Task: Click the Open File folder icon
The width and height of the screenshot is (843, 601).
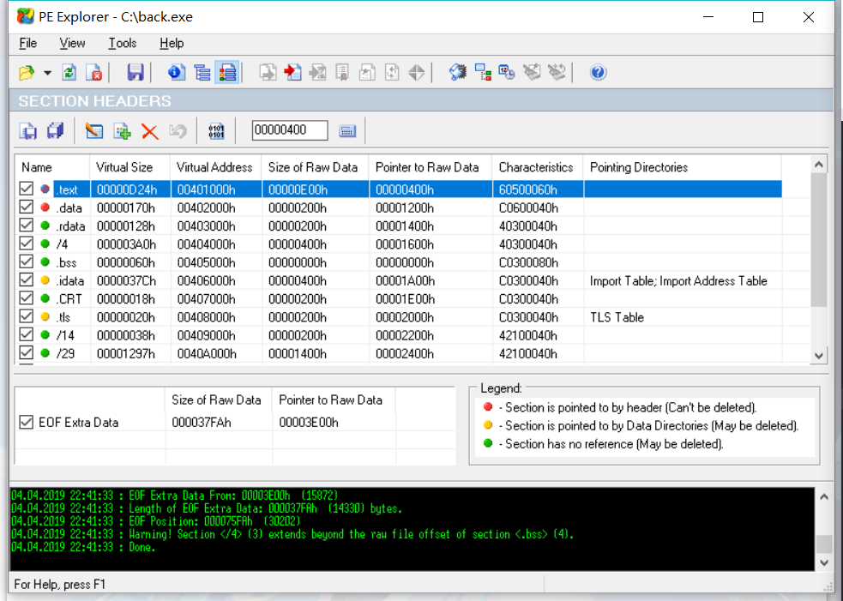Action: tap(27, 73)
